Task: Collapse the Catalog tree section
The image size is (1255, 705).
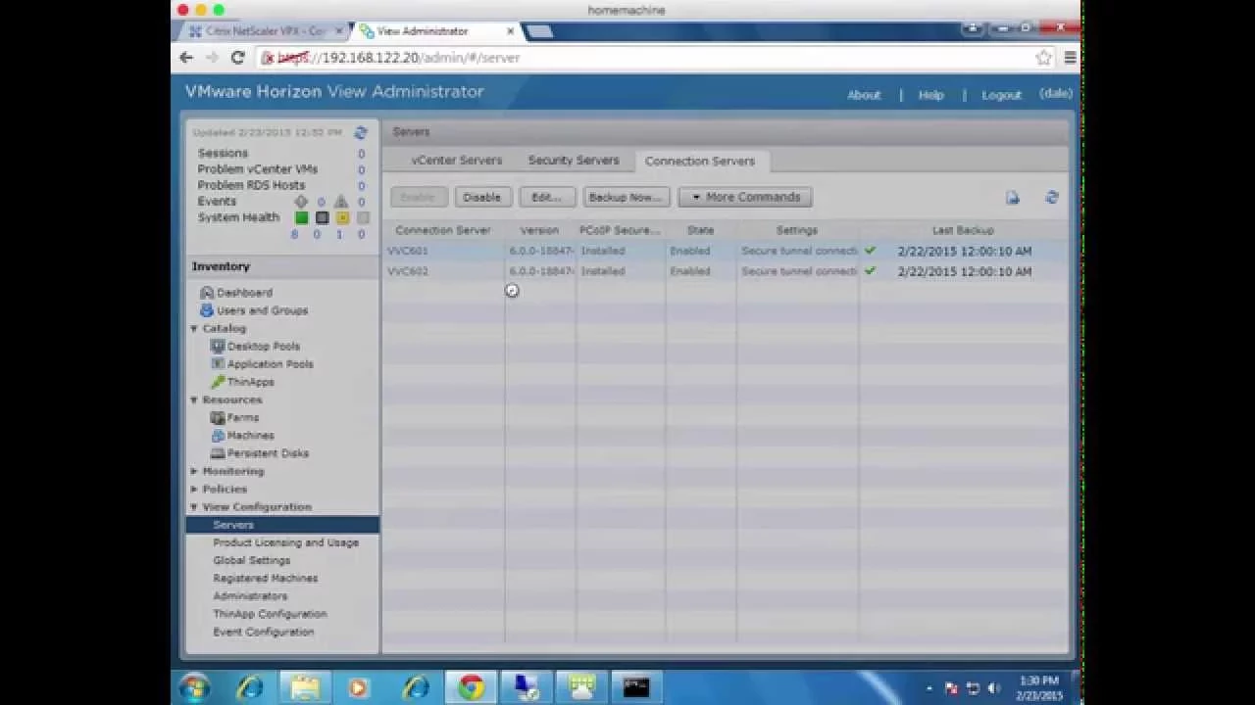Action: 194,329
